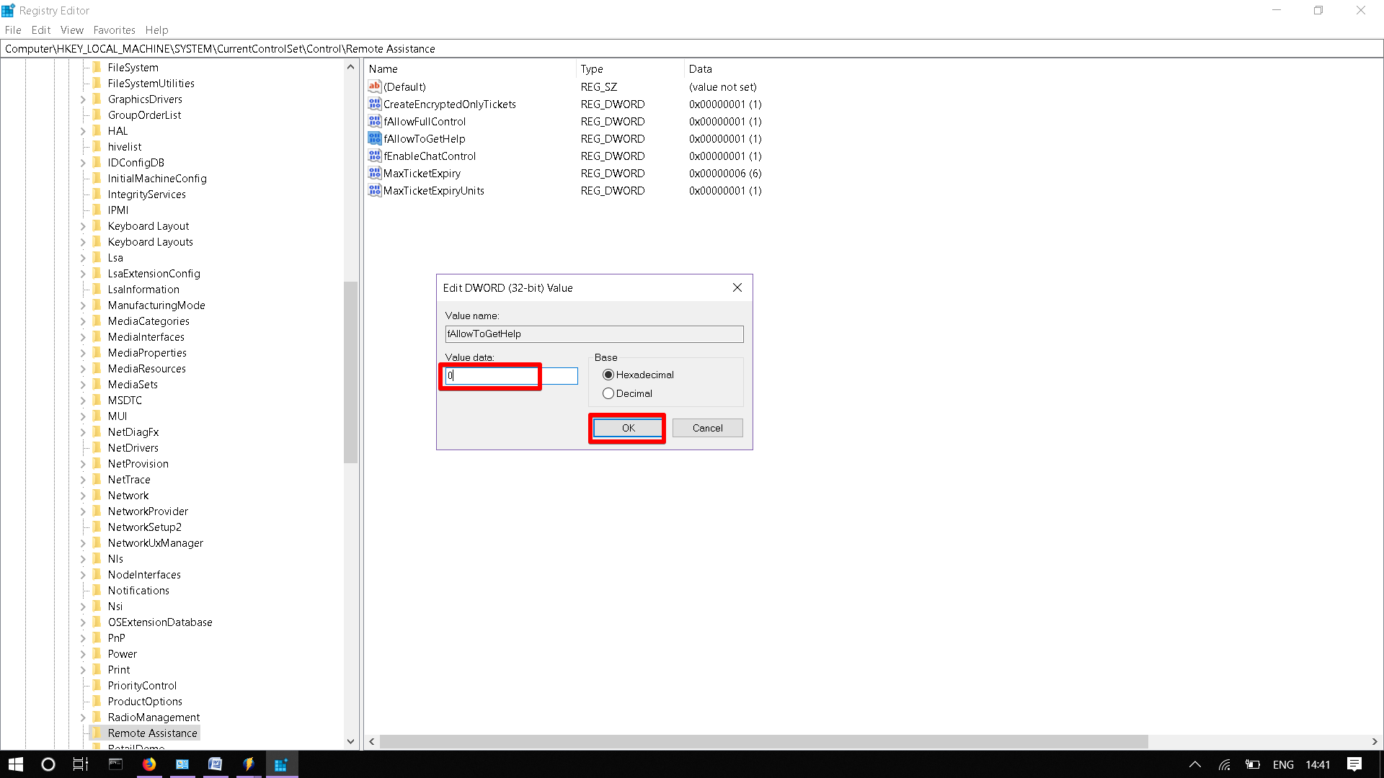The width and height of the screenshot is (1384, 778).
Task: Expand the HAL registry key
Action: 83,131
